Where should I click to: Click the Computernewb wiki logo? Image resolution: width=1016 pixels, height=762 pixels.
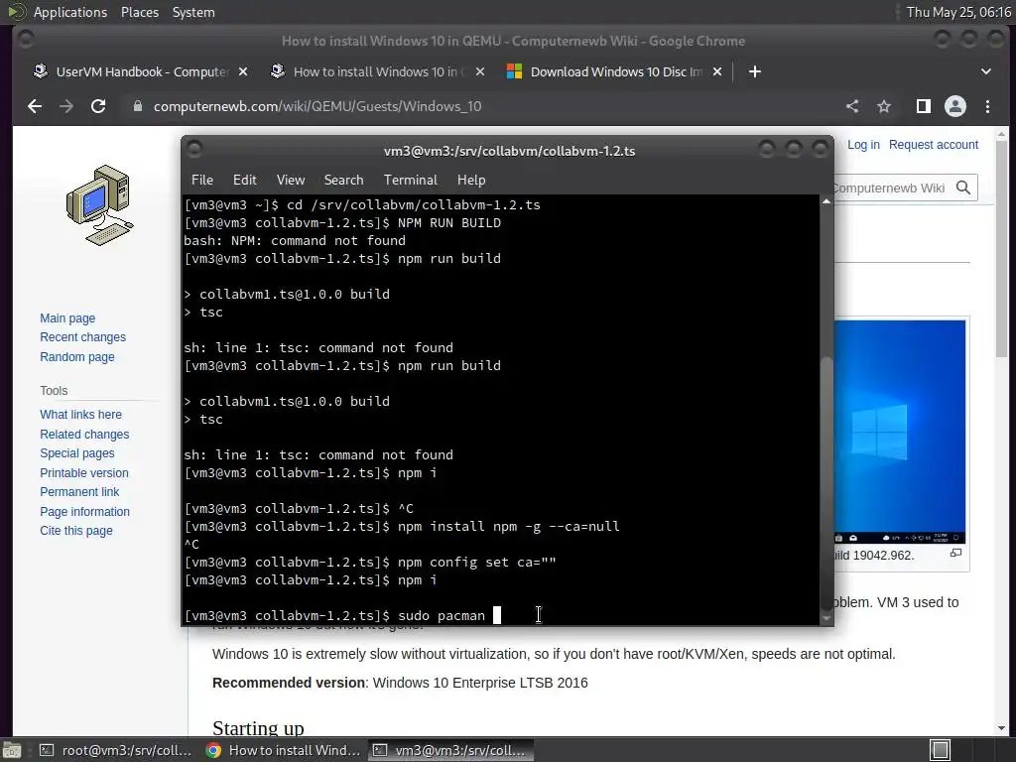click(x=100, y=205)
